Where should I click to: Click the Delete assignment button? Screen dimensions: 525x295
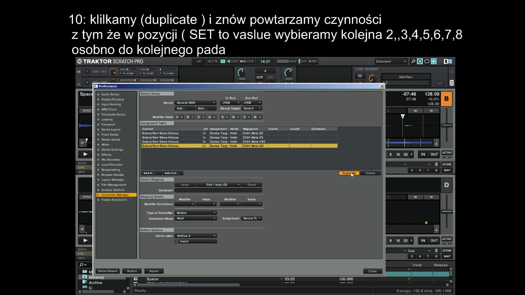(x=370, y=173)
